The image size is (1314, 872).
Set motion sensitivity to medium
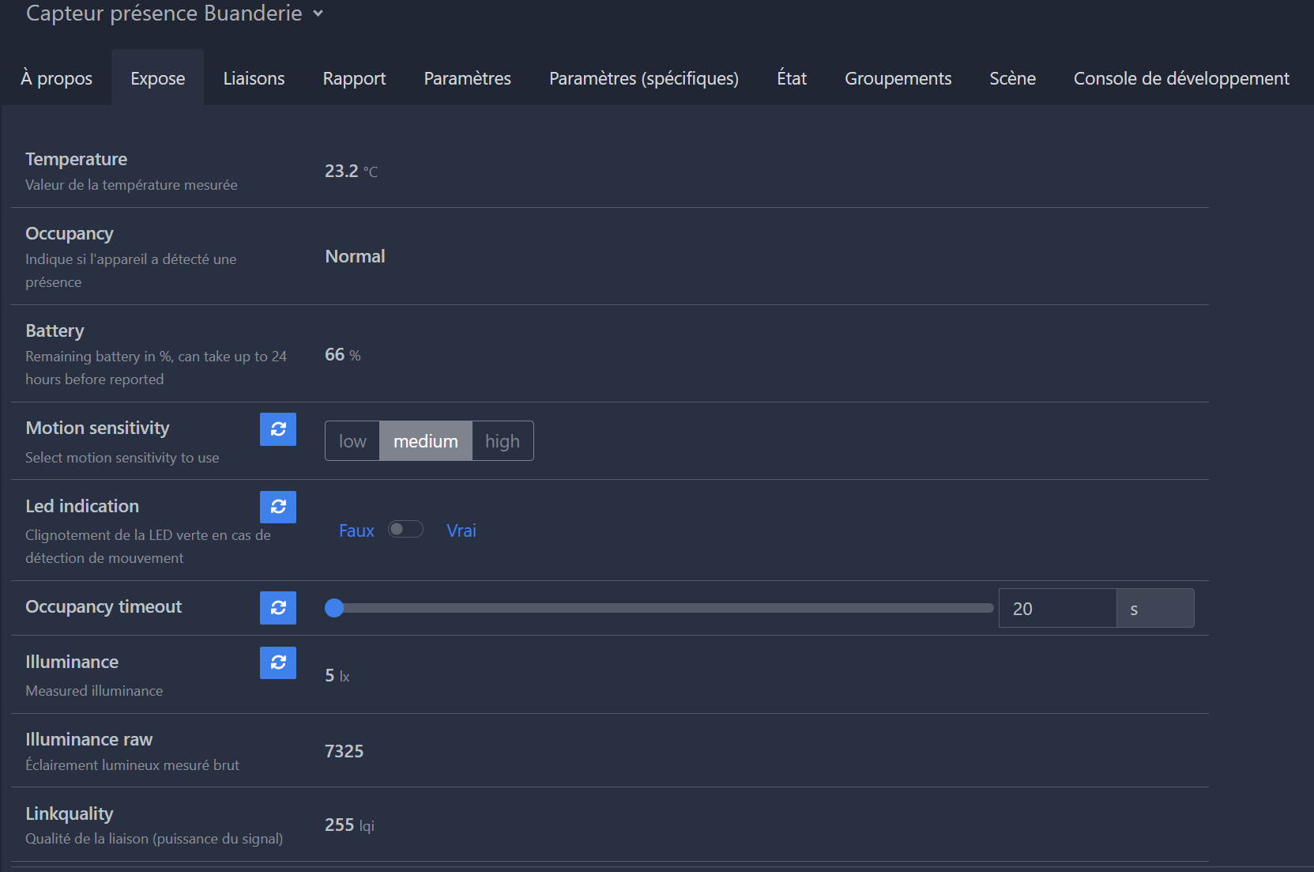tap(426, 441)
